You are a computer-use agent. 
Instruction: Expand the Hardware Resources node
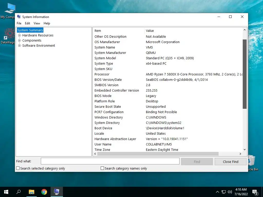tap(20, 35)
